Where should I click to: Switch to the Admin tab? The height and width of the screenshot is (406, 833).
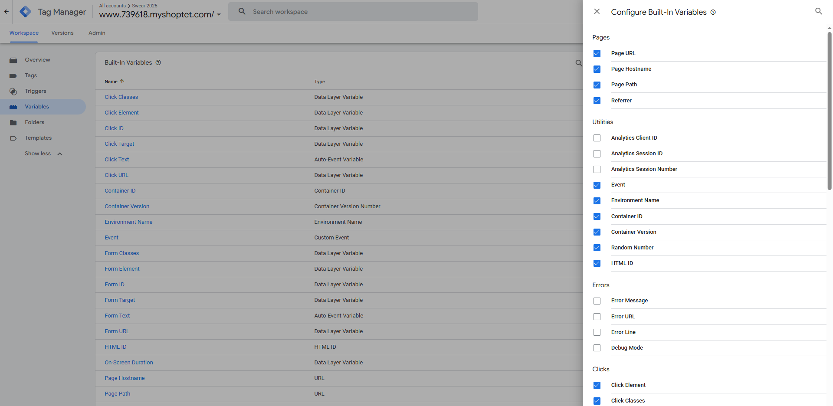click(97, 33)
